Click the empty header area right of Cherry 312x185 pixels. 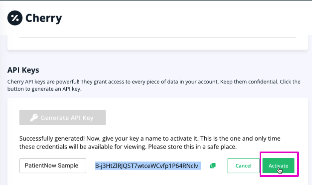188,18
